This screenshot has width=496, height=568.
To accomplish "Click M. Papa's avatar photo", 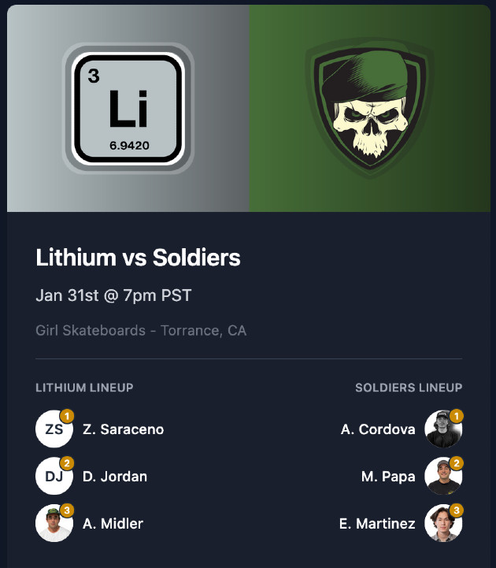I will pos(442,476).
